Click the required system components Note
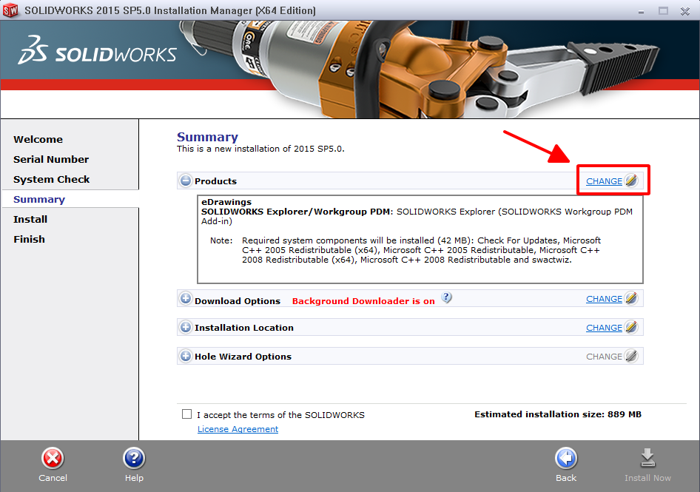Image resolution: width=700 pixels, height=492 pixels. 405,250
